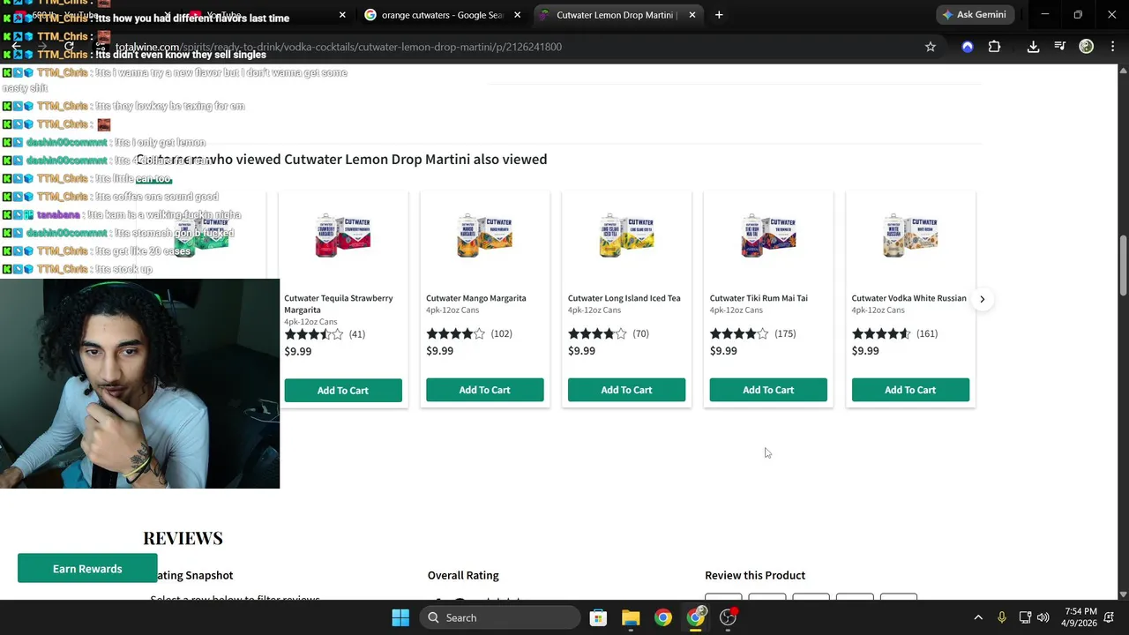Add Cutwater Long Island Iced Tea to cart
The image size is (1129, 635).
[626, 390]
